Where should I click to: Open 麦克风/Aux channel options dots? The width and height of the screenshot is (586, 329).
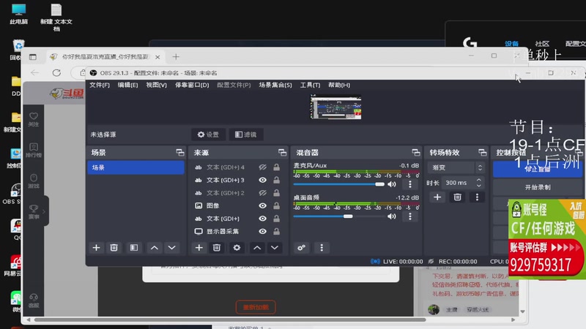(410, 184)
